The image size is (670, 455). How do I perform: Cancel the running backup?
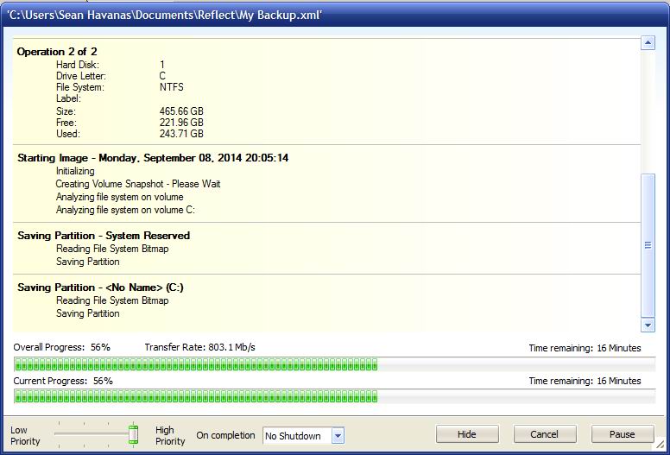click(544, 434)
